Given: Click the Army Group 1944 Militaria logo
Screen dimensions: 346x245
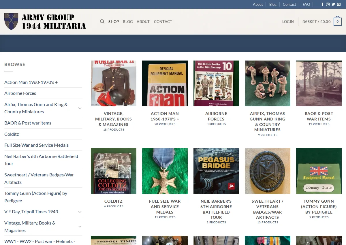Looking at the screenshot, I should [x=45, y=22].
